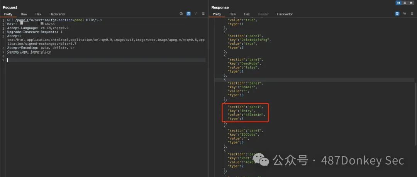
Task: Click empty line 9 in request editor
Action: [x=104, y=60]
